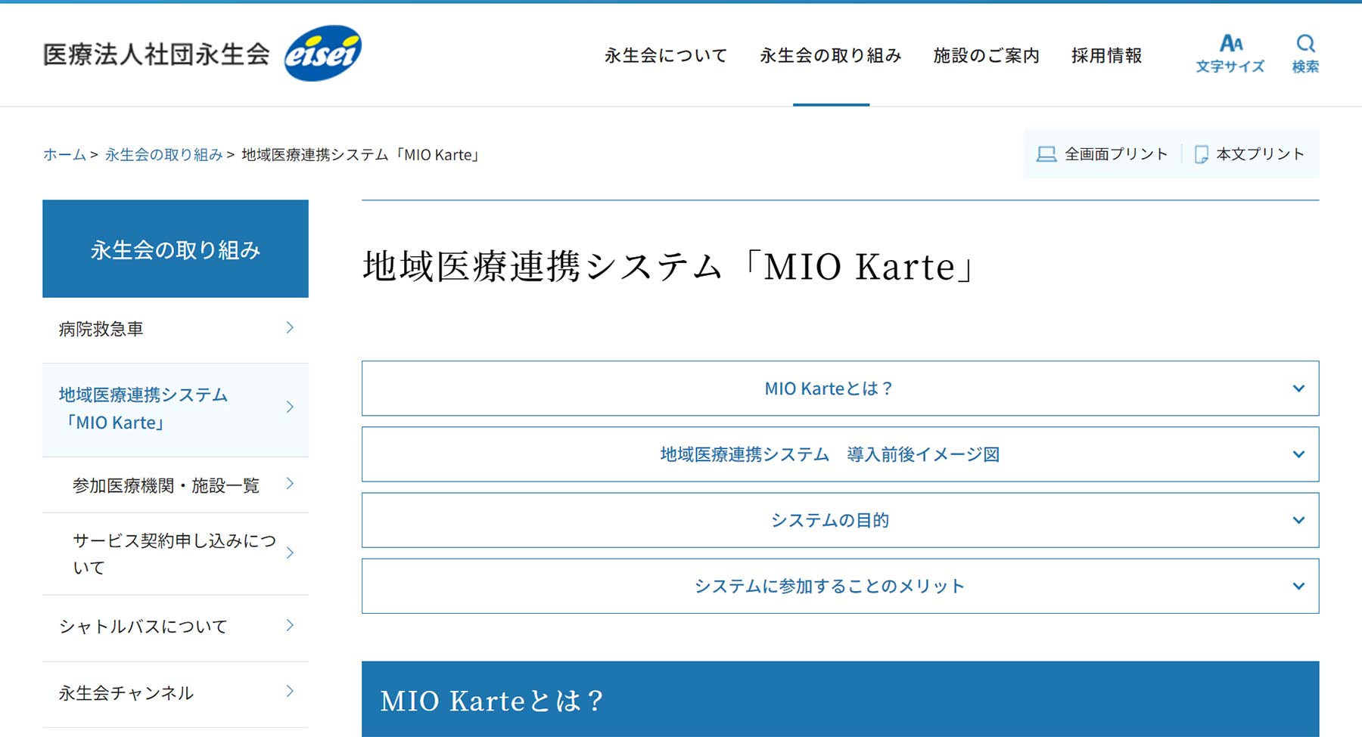Open the 施設のご案内 menu
The image size is (1362, 737).
986,55
